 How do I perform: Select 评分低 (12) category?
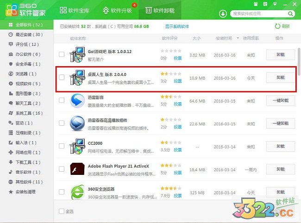point(27,44)
